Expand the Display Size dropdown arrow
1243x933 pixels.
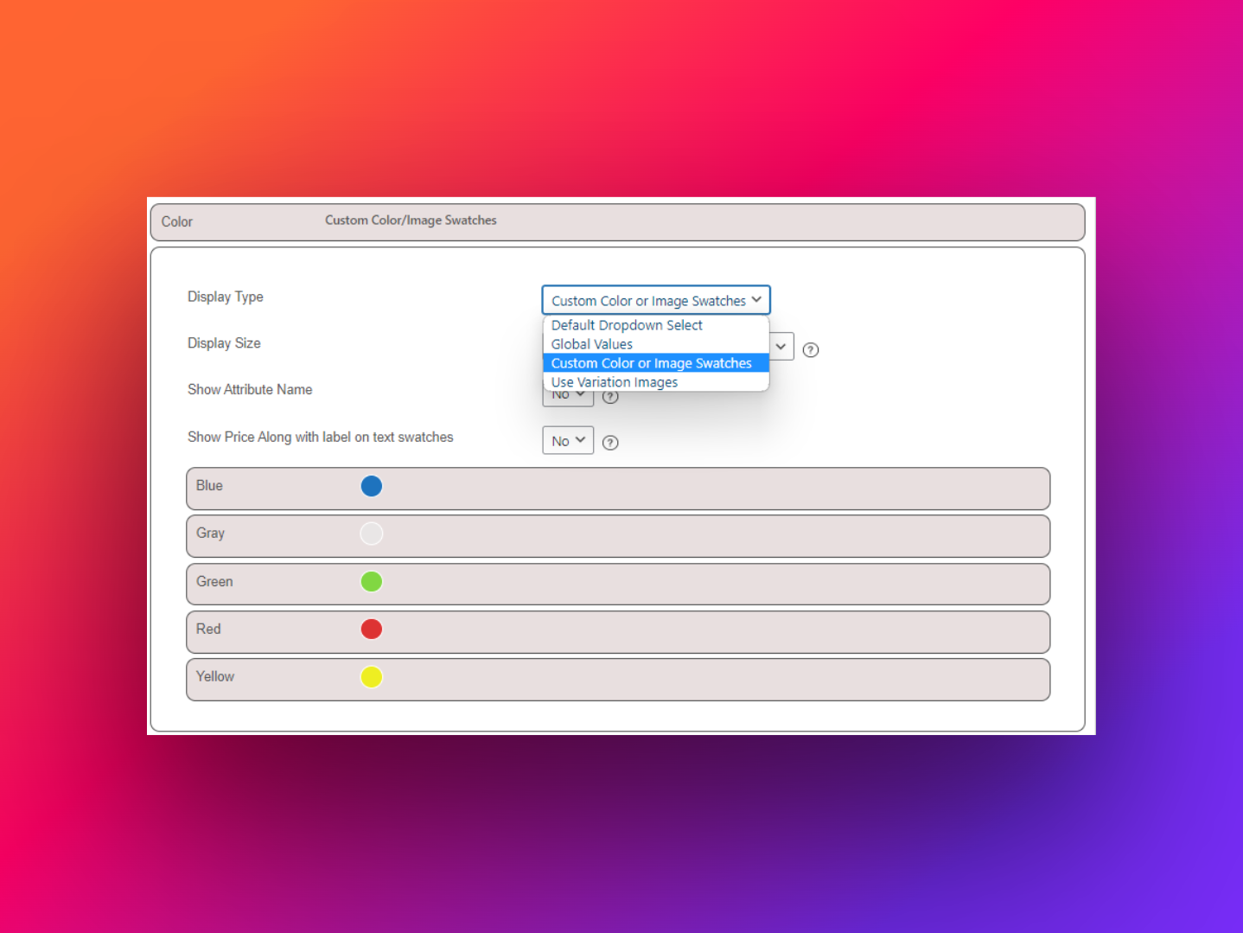(781, 347)
